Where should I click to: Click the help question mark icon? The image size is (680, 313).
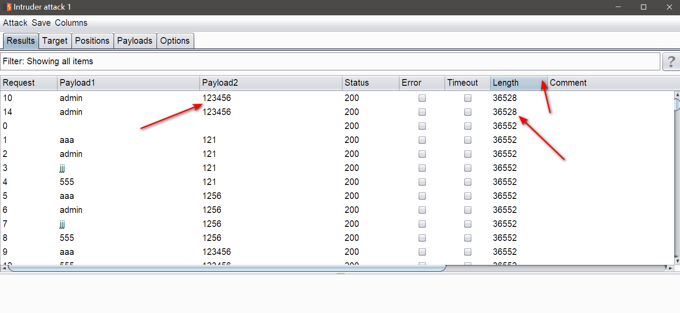[671, 62]
